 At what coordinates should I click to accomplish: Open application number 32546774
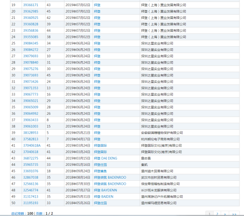30,190
